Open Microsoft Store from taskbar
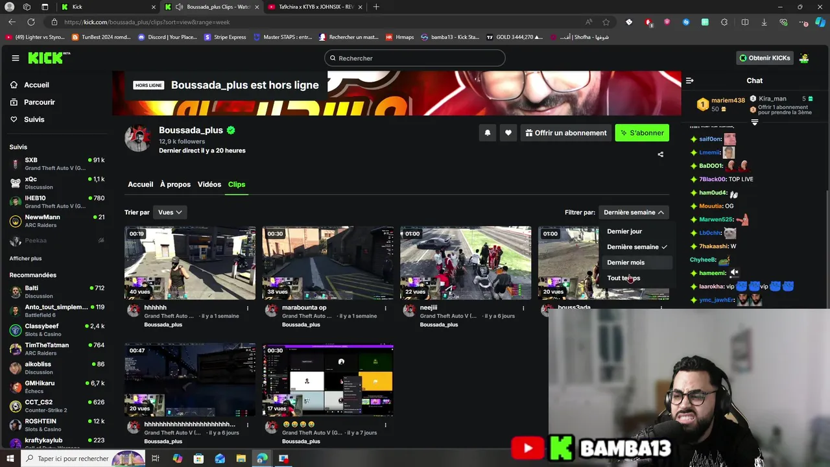 pos(198,459)
